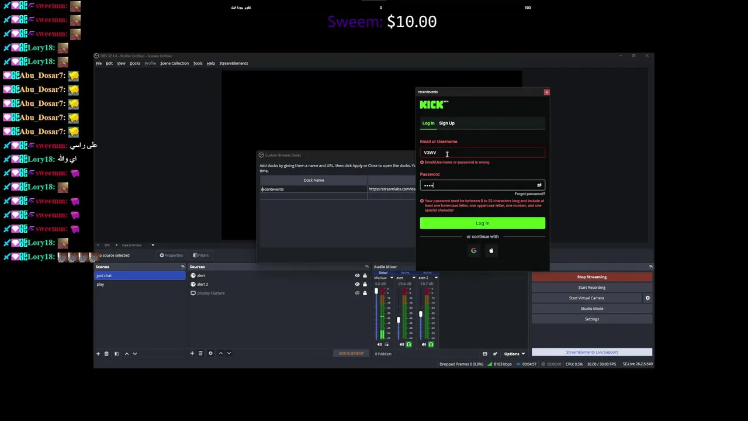Click Start Virtual Camera button
748x421 pixels.
[x=587, y=298]
